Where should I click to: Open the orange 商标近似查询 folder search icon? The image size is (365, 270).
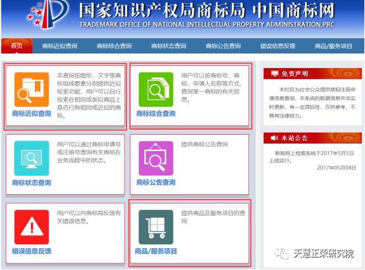pos(32,90)
